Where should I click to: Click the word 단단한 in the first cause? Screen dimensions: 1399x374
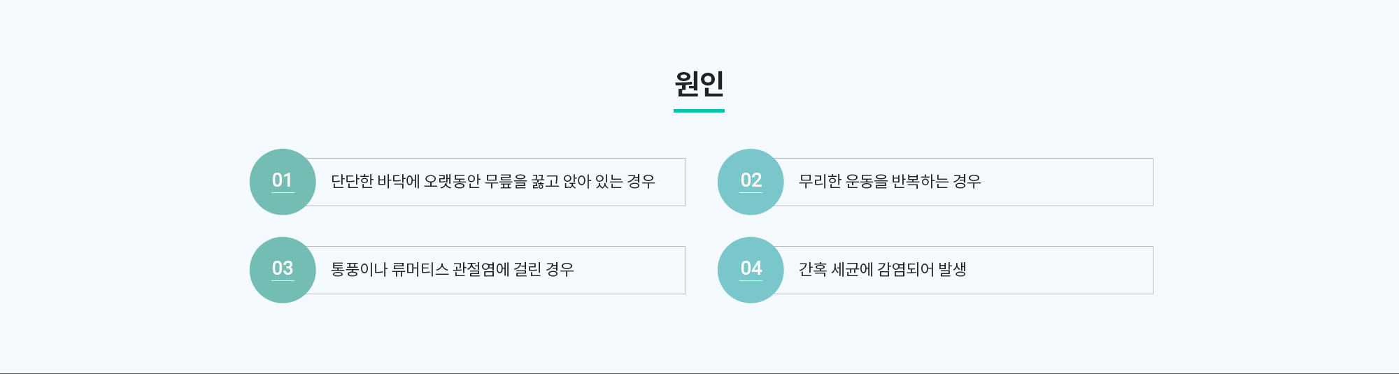click(x=352, y=182)
